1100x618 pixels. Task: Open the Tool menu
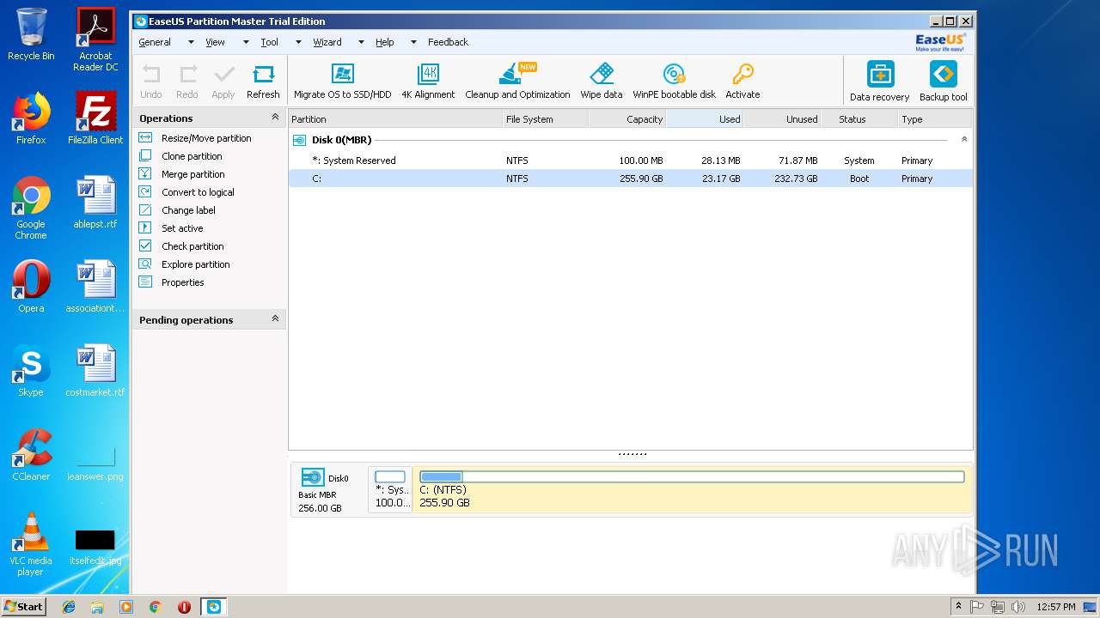point(269,42)
